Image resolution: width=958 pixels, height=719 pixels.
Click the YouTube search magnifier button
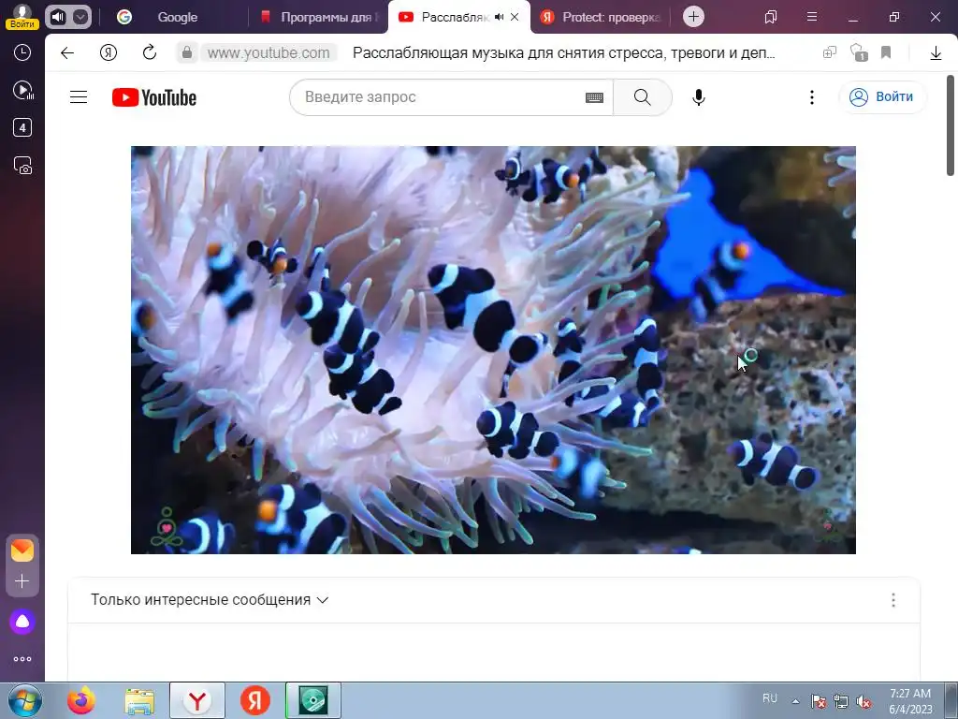pyautogui.click(x=642, y=97)
